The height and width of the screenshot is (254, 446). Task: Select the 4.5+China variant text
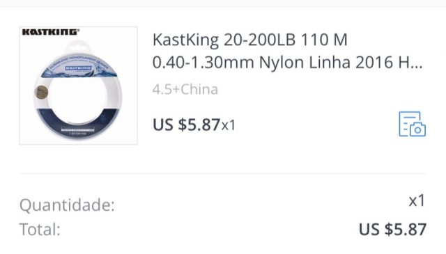(x=185, y=90)
